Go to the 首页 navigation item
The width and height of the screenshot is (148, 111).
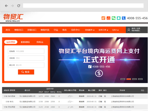[8, 30]
